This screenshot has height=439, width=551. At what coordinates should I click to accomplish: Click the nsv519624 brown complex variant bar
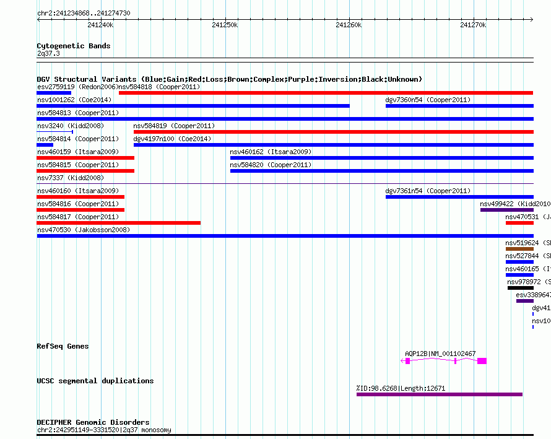519,249
